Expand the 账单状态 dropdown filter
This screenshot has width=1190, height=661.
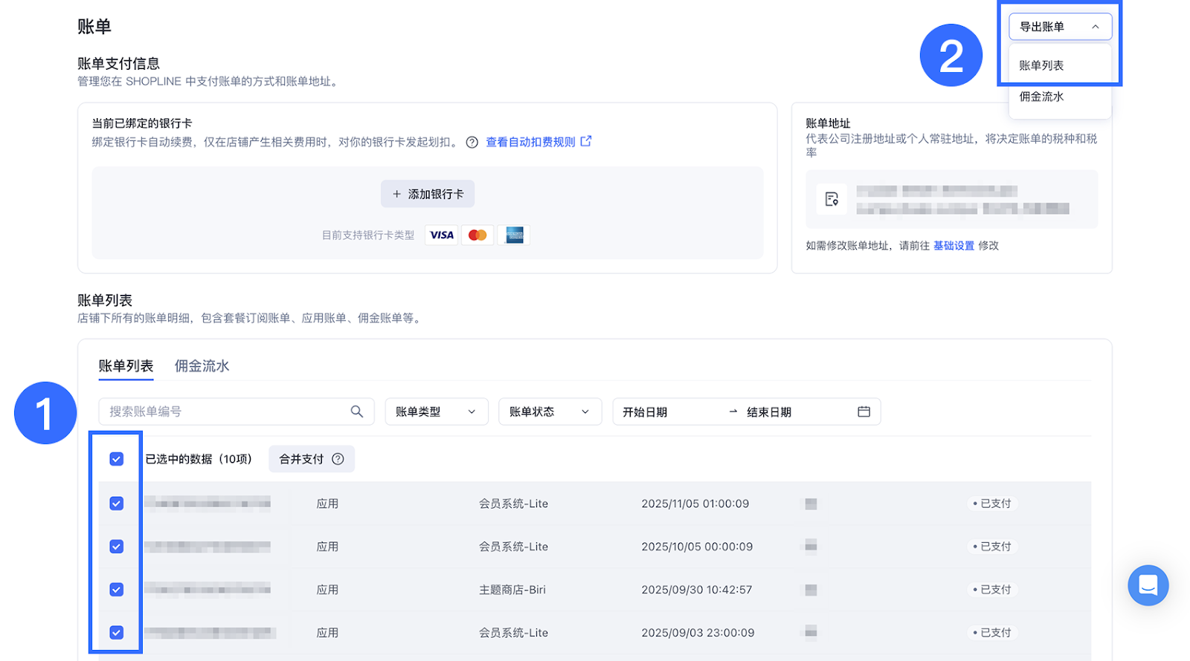[549, 411]
